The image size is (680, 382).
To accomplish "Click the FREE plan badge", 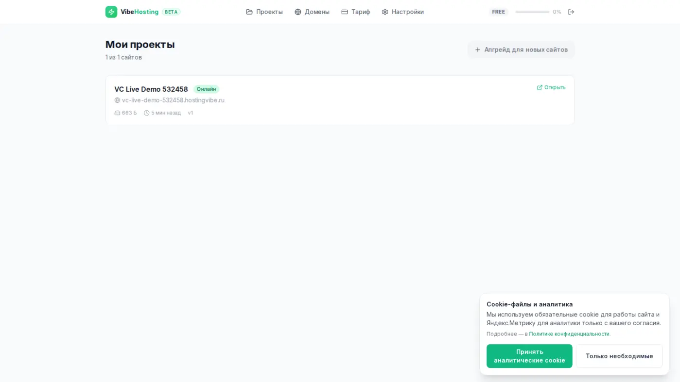I will (499, 12).
